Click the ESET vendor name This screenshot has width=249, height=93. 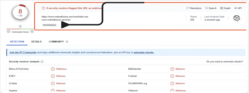pos(12,76)
